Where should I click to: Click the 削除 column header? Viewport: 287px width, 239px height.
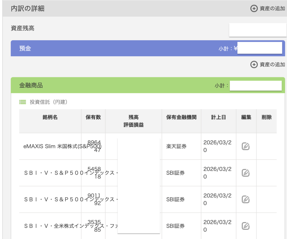tap(266, 117)
